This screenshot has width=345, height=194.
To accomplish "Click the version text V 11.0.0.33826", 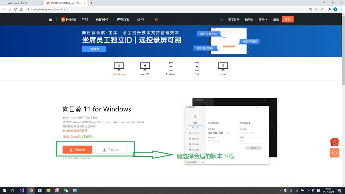I will [77, 158].
